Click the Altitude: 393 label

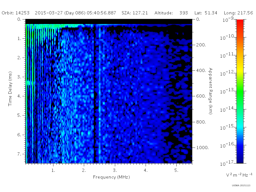[x=171, y=13]
